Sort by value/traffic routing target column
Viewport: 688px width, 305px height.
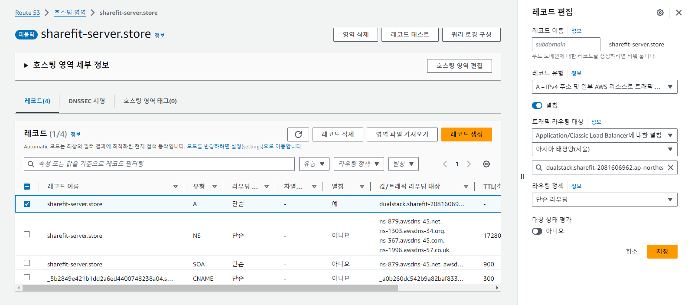pyautogui.click(x=466, y=187)
